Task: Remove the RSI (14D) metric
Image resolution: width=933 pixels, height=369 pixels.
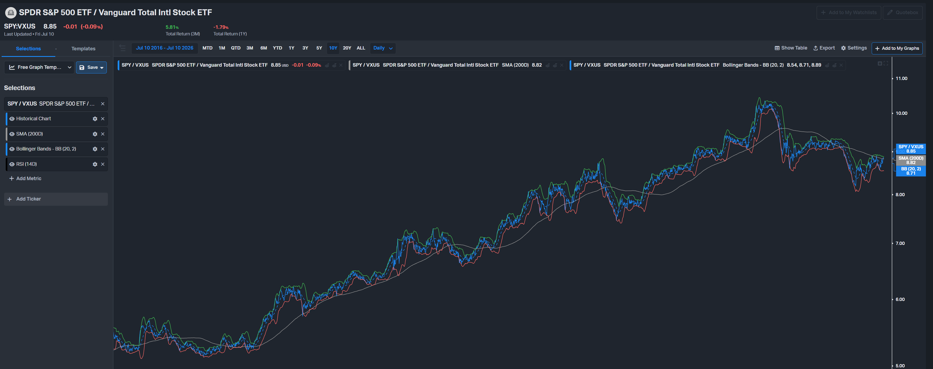Action: coord(103,164)
